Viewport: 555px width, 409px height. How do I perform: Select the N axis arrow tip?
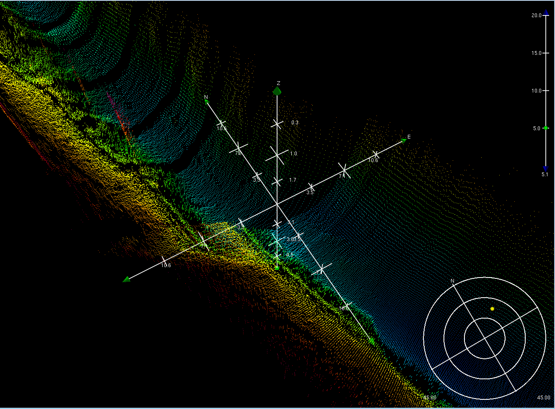[x=207, y=103]
